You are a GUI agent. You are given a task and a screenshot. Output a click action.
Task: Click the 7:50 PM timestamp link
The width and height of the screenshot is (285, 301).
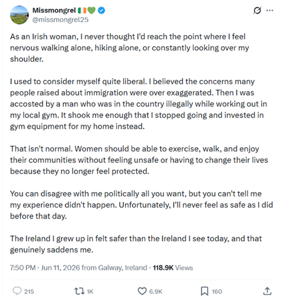tap(23, 268)
